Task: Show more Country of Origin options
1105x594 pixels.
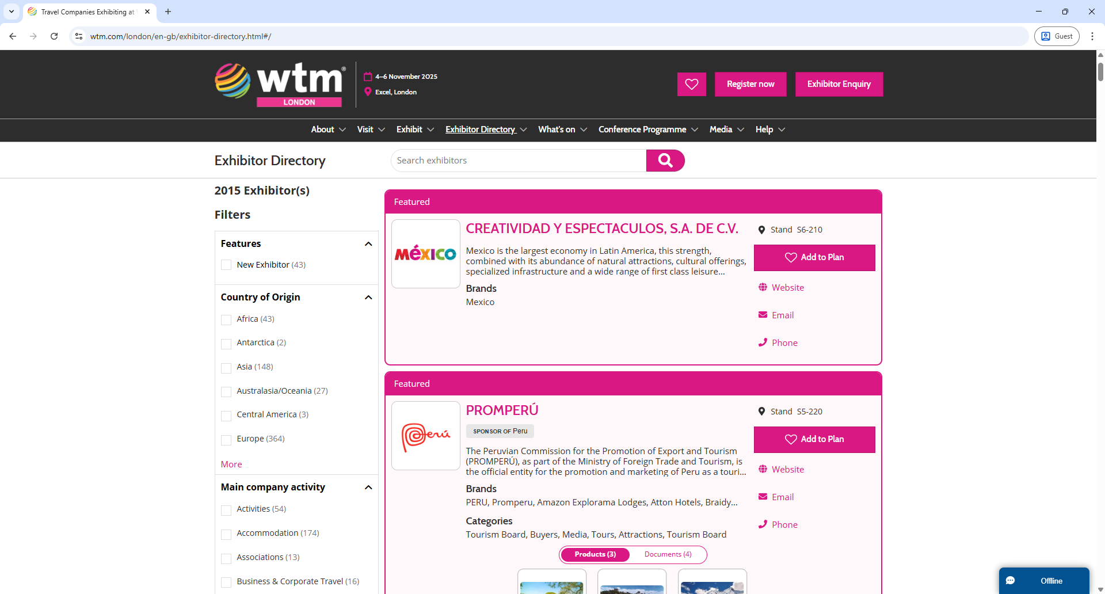Action: pyautogui.click(x=231, y=464)
